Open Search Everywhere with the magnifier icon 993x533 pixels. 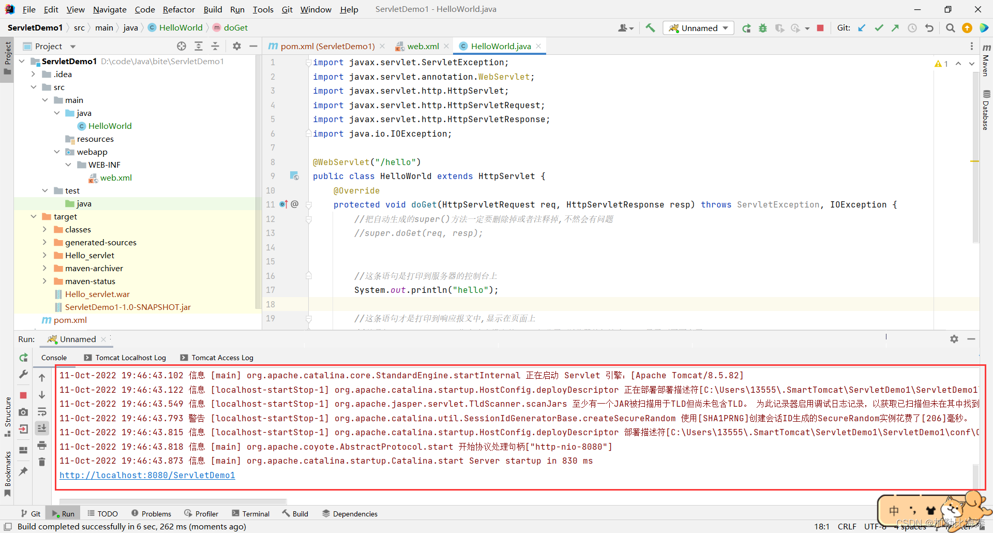tap(950, 27)
